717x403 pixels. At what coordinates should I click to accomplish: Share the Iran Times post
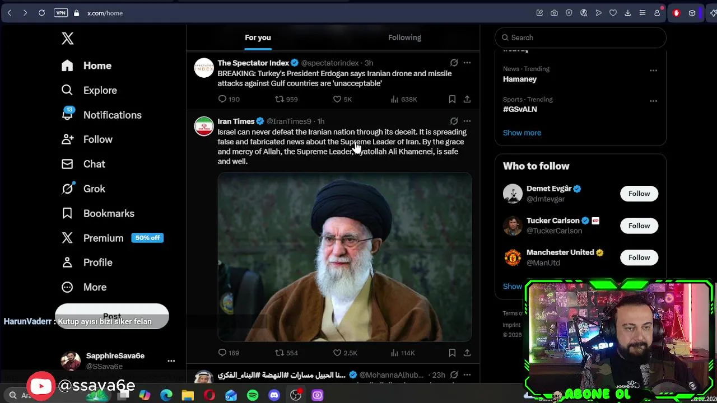[x=467, y=353]
